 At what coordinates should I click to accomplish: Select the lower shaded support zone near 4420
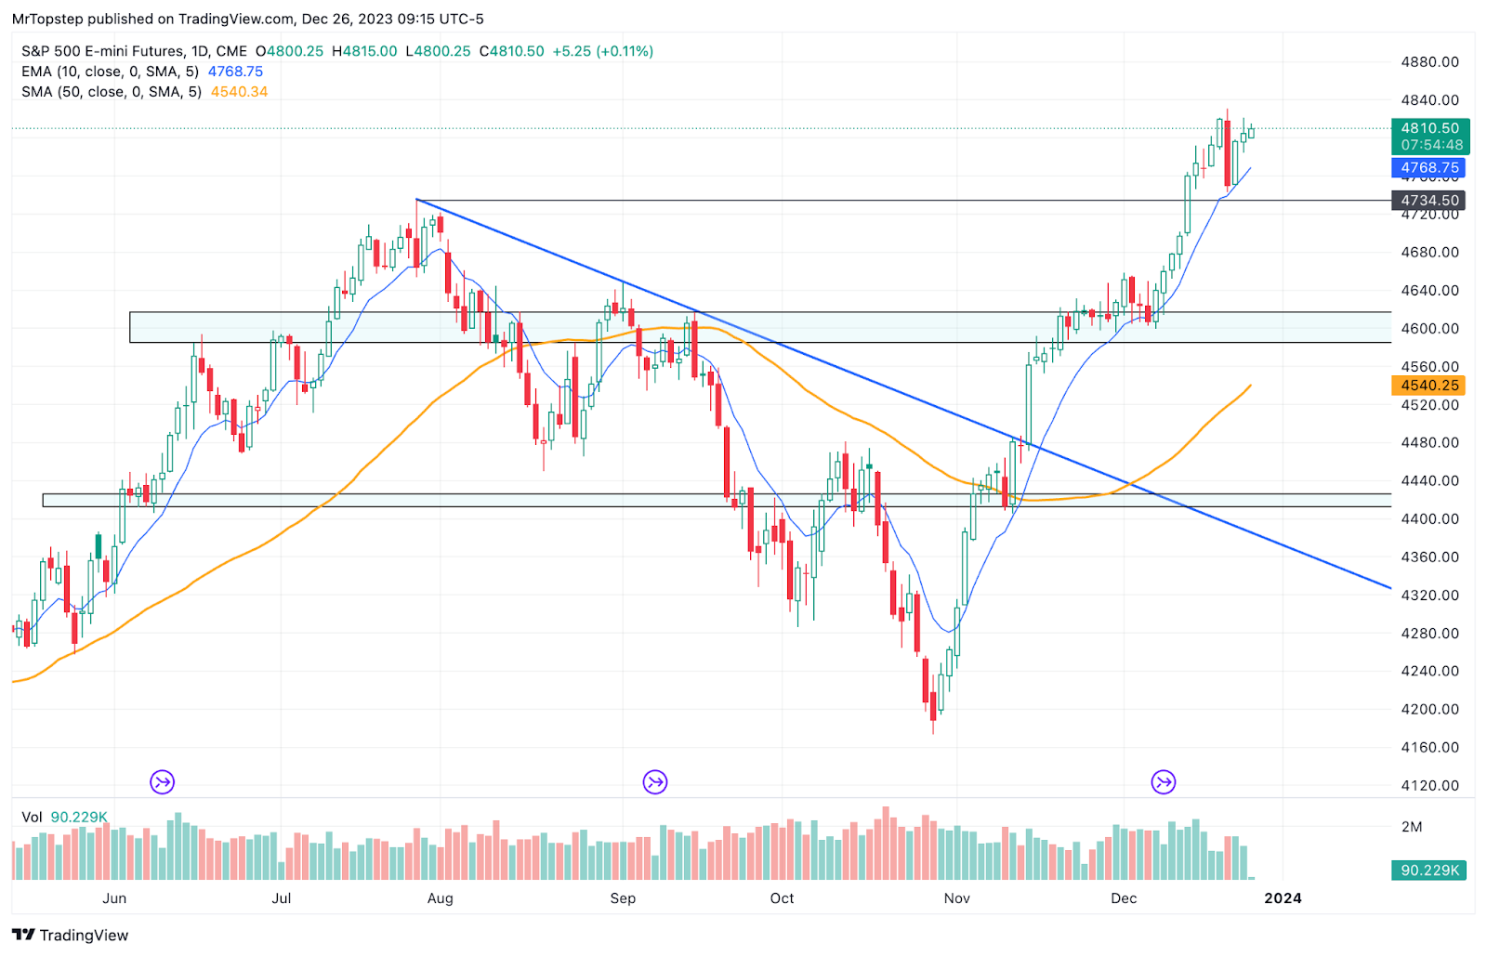pos(717,500)
